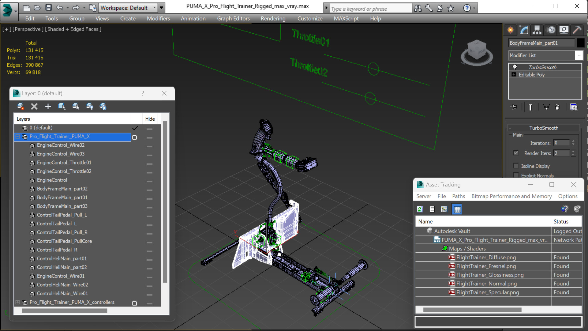Click Pin Stack icon below modifier stack
This screenshot has width=588, height=331.
tap(514, 107)
